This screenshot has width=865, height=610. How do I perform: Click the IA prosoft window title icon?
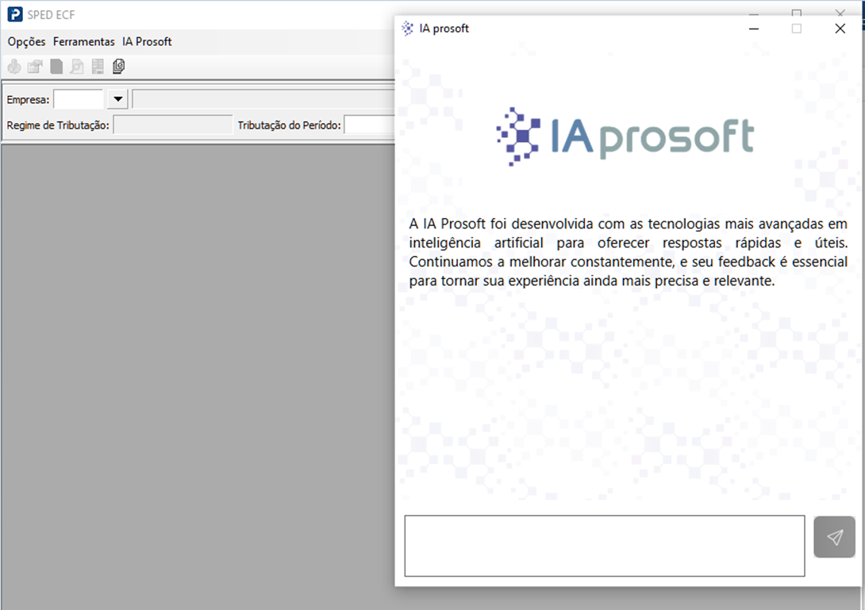coord(408,29)
